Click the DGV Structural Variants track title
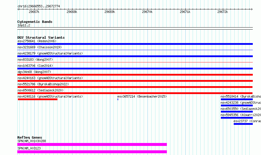This screenshot has height=155, width=261. coord(41,38)
